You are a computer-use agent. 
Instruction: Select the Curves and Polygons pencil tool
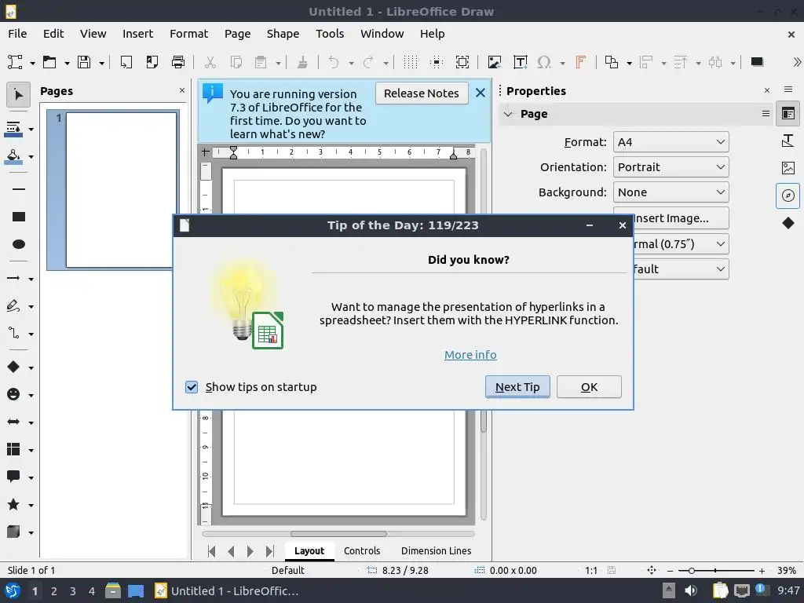pyautogui.click(x=13, y=306)
